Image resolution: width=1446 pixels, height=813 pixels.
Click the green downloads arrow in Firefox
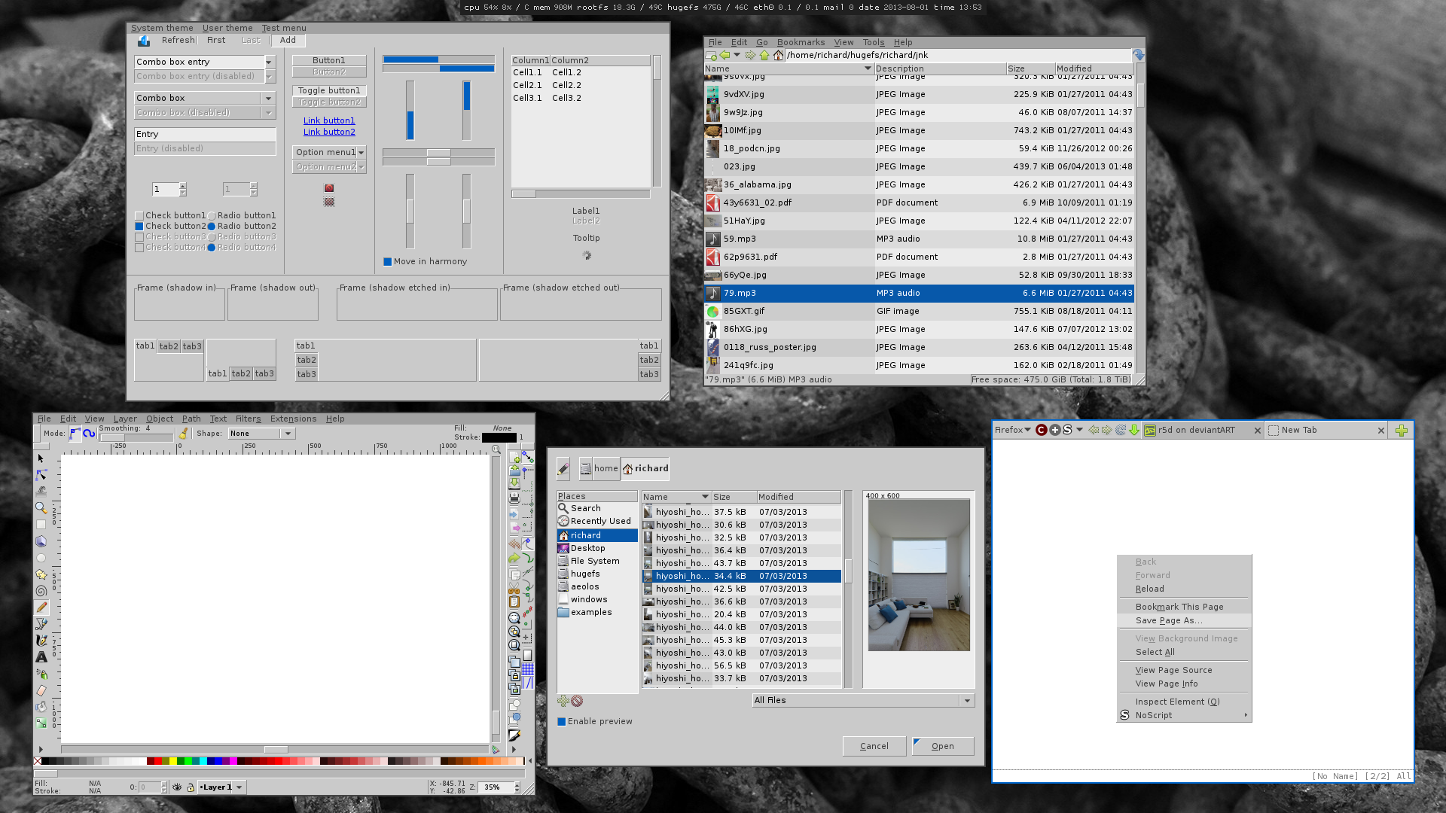(1133, 430)
